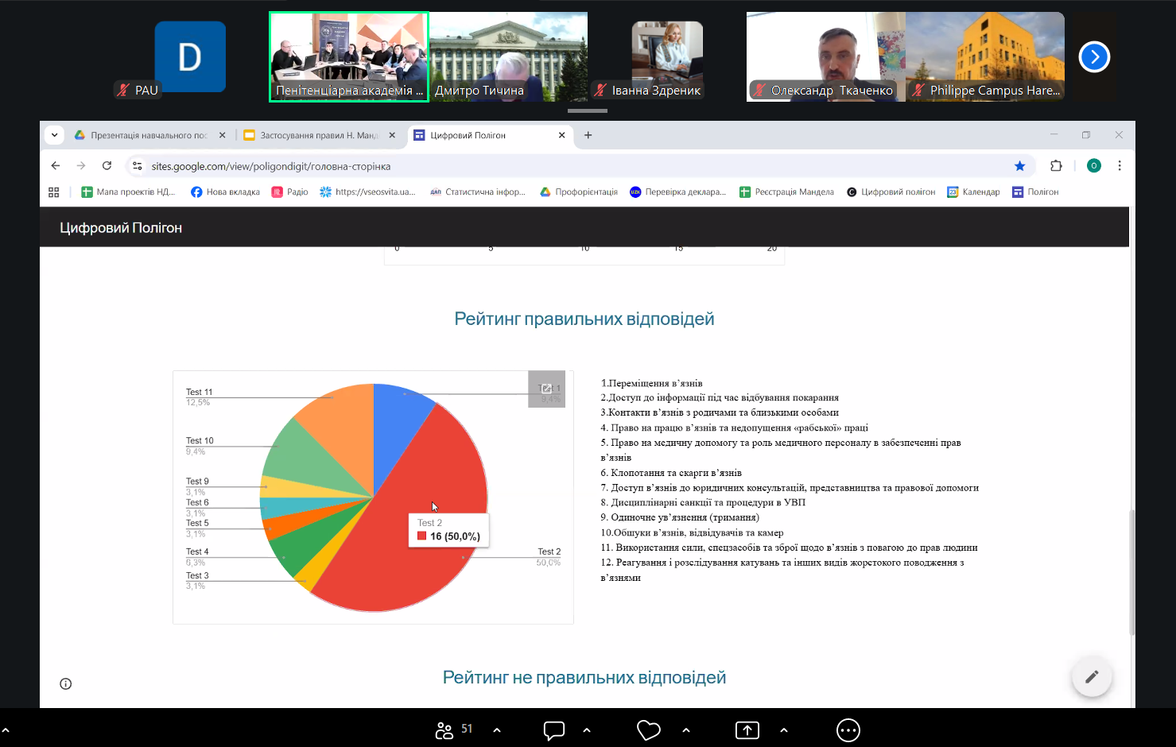Screen dimensions: 1176x747
Task: Open the browser tab search dropdown
Action: click(x=54, y=135)
